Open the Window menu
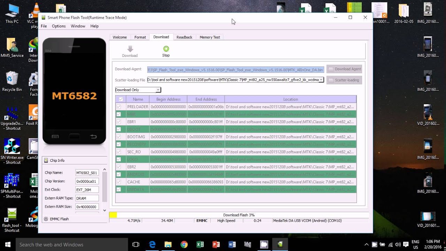This screenshot has width=446, height=251. [78, 26]
